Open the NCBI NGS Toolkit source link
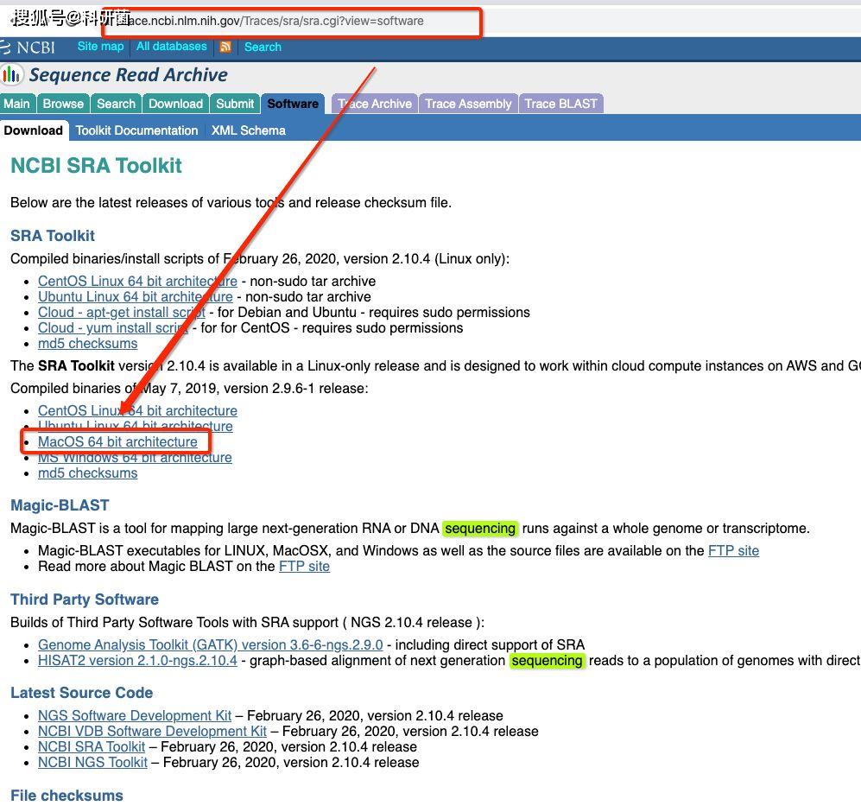 pos(92,763)
